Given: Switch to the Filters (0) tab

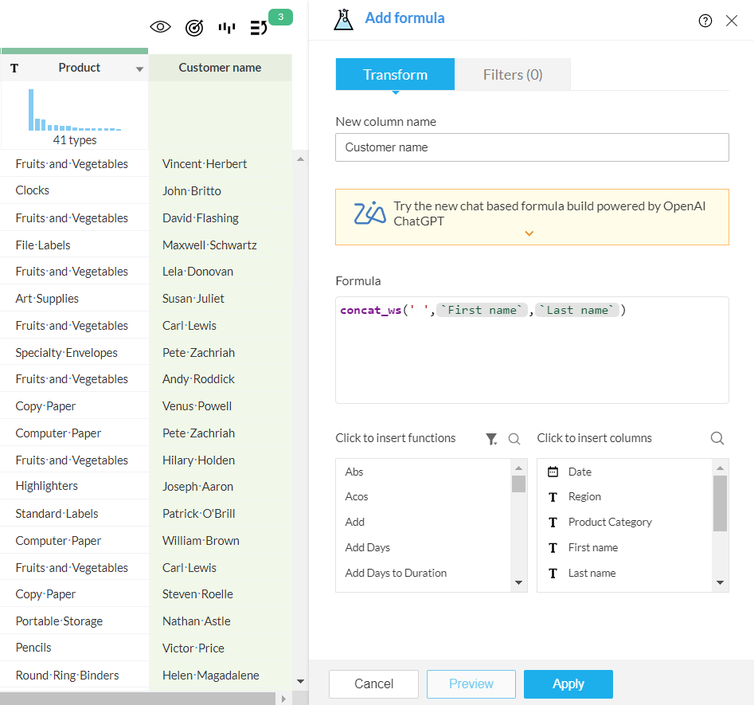Looking at the screenshot, I should [513, 75].
